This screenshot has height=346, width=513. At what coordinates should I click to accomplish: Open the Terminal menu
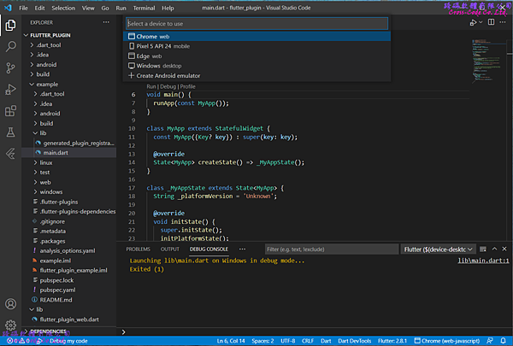click(143, 7)
